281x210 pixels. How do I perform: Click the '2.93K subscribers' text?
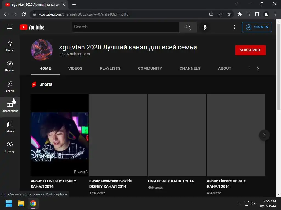75,54
